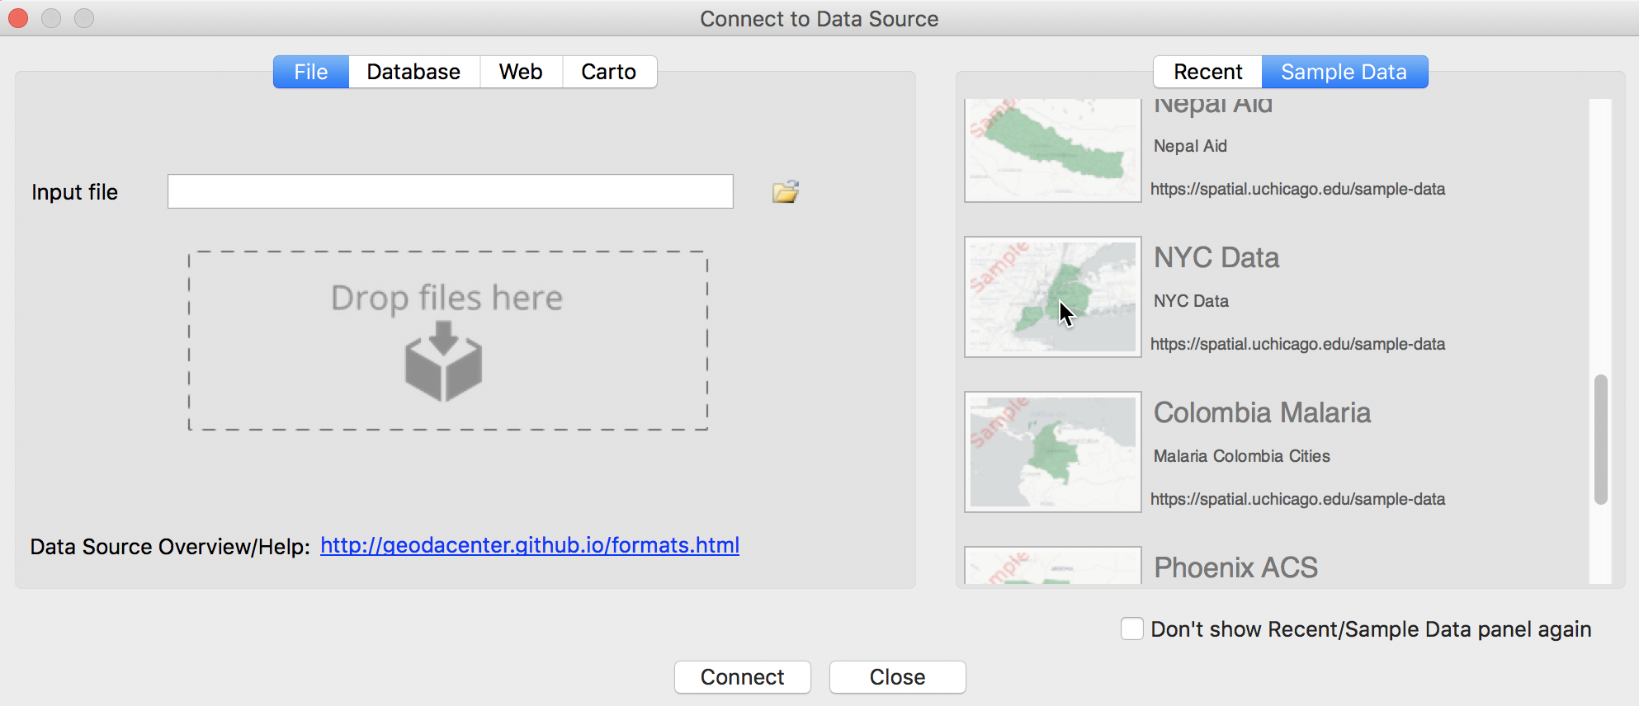Click the sample data list scrollbar thumb
Screen dimensions: 1639x706
(1601, 439)
